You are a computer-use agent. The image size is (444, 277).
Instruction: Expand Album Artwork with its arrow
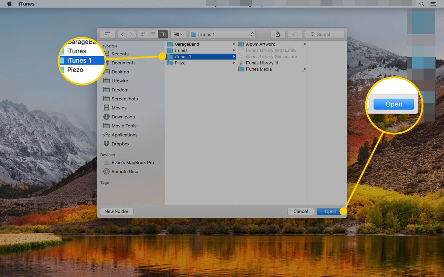point(305,44)
